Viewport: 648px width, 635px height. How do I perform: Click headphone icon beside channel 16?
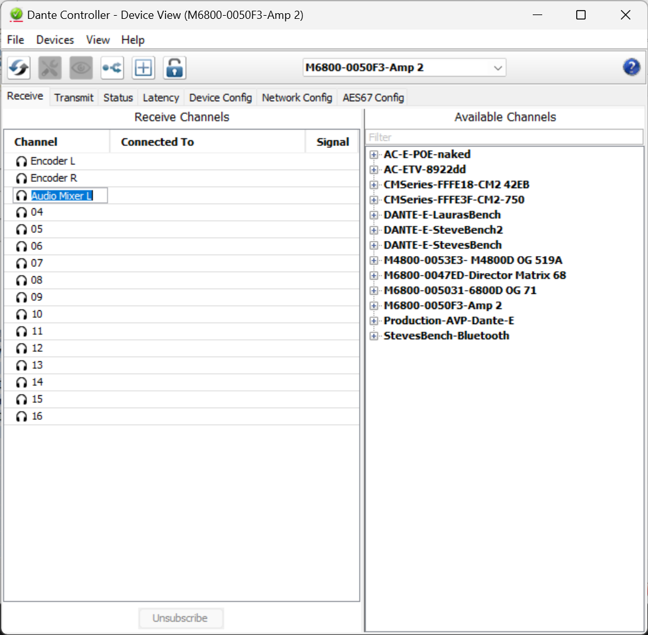click(x=21, y=417)
